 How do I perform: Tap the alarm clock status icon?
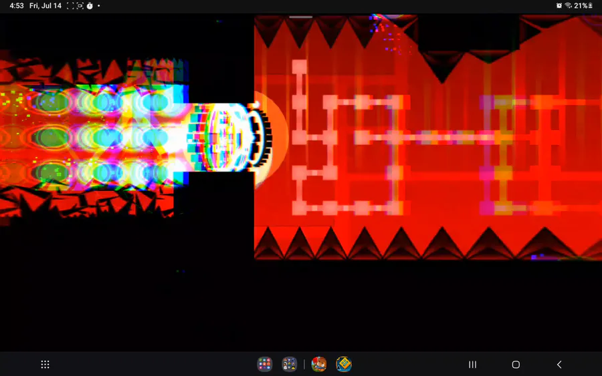pyautogui.click(x=559, y=6)
